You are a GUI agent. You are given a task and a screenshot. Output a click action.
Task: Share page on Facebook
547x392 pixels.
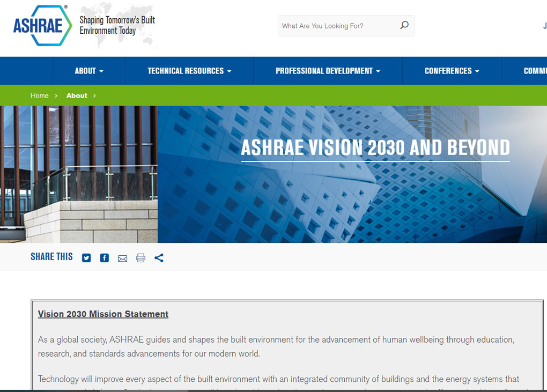105,258
